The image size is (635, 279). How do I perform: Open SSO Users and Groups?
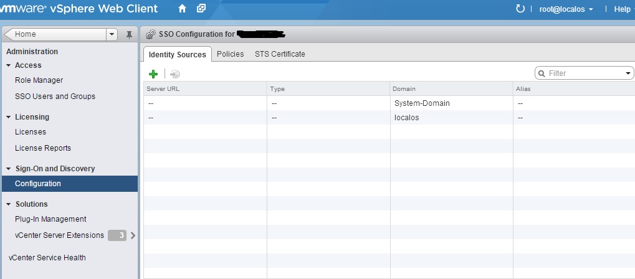(55, 97)
